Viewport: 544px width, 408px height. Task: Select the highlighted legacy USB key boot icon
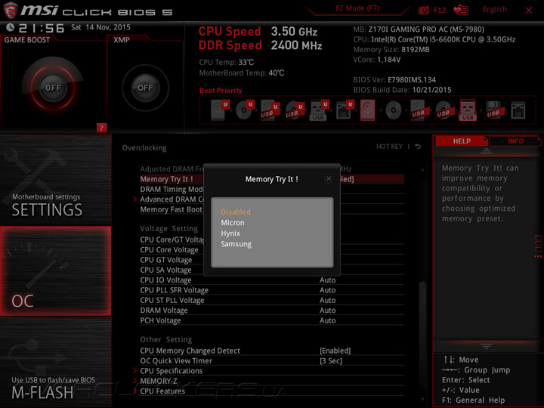tap(468, 110)
